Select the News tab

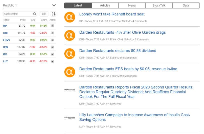(x=132, y=5)
